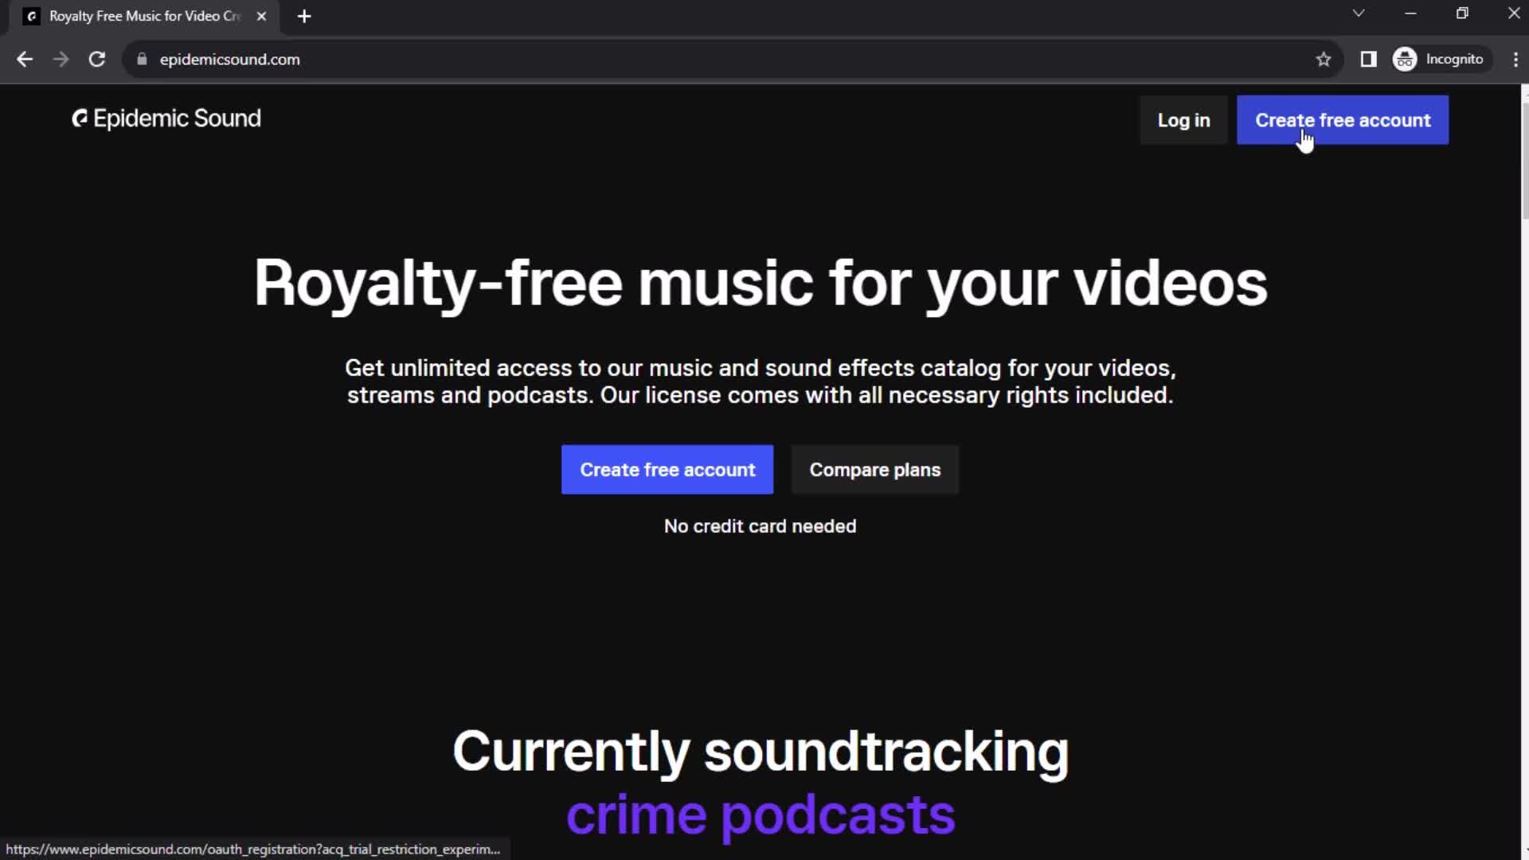The height and width of the screenshot is (860, 1529).
Task: Select the Royalty Free Music tab
Action: pos(144,16)
